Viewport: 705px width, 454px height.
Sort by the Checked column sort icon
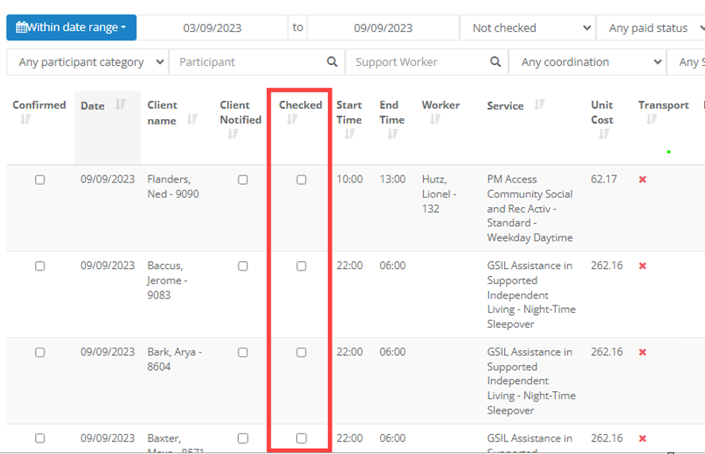point(292,119)
